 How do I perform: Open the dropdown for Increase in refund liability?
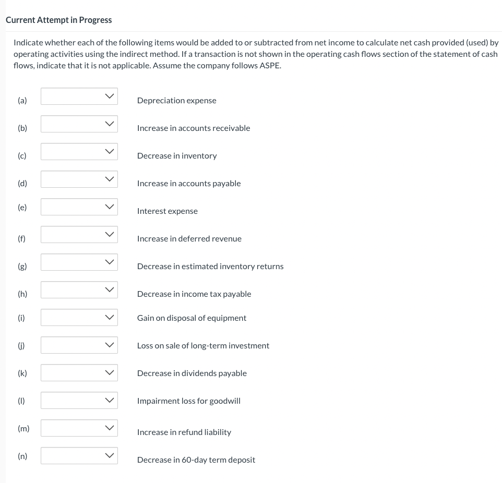pos(79,428)
